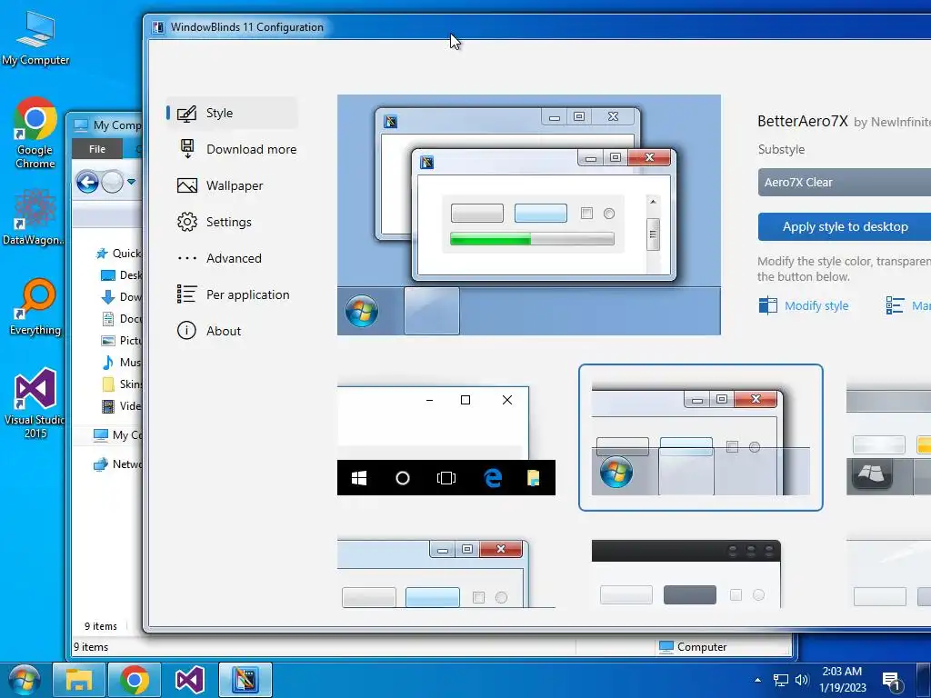The image size is (931, 698).
Task: Click WindowBlinds taskbar button
Action: coord(245,680)
